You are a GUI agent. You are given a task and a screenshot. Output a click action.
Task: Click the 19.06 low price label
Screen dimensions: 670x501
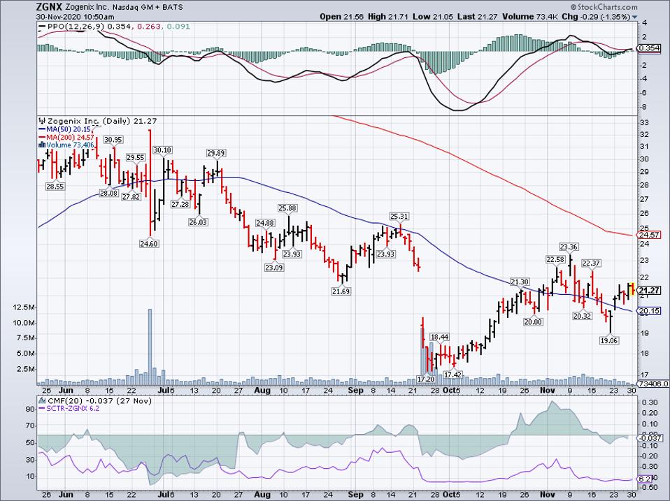pyautogui.click(x=609, y=340)
